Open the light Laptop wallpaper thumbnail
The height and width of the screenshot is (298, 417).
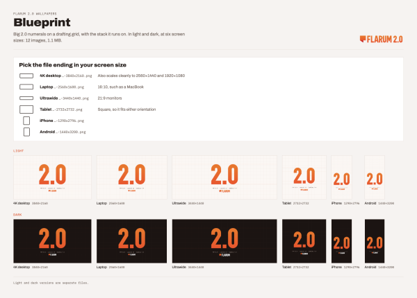tap(131, 177)
